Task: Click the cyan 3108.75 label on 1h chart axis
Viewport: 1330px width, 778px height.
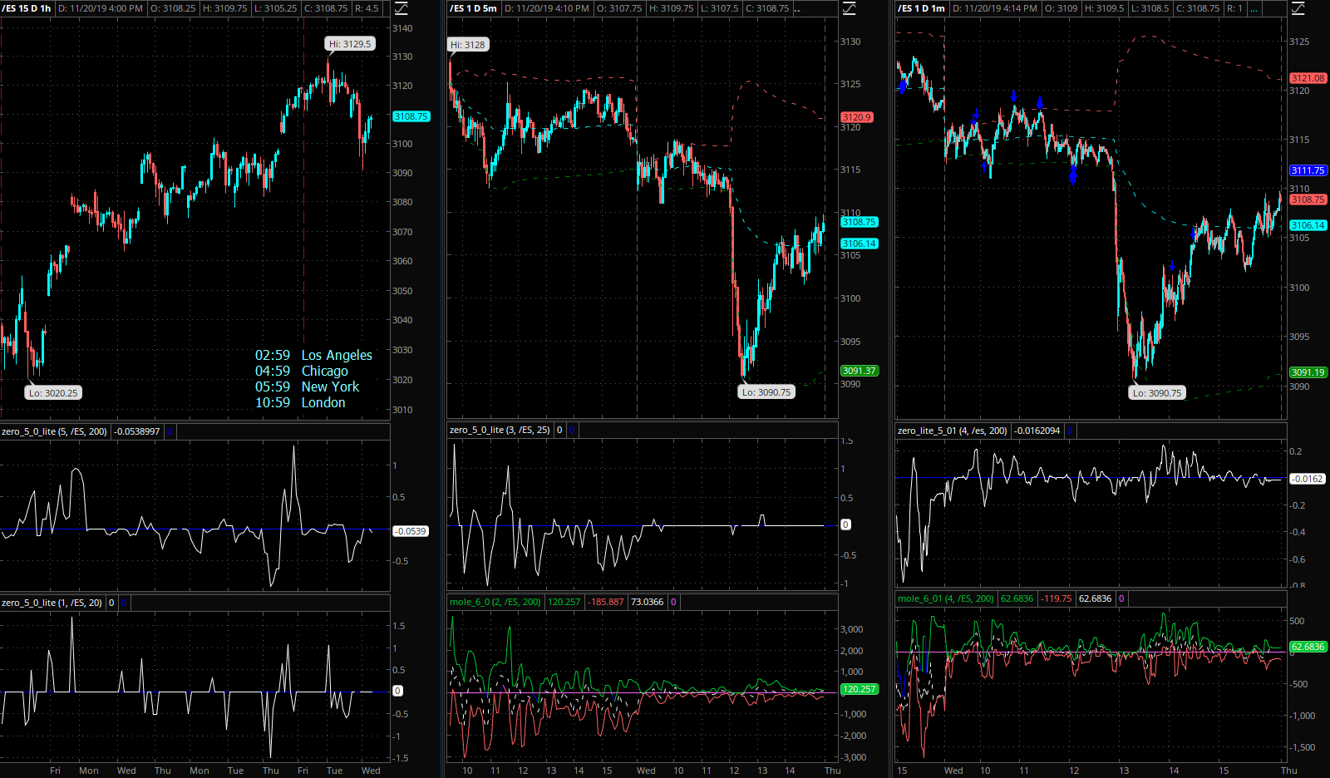Action: pos(411,116)
